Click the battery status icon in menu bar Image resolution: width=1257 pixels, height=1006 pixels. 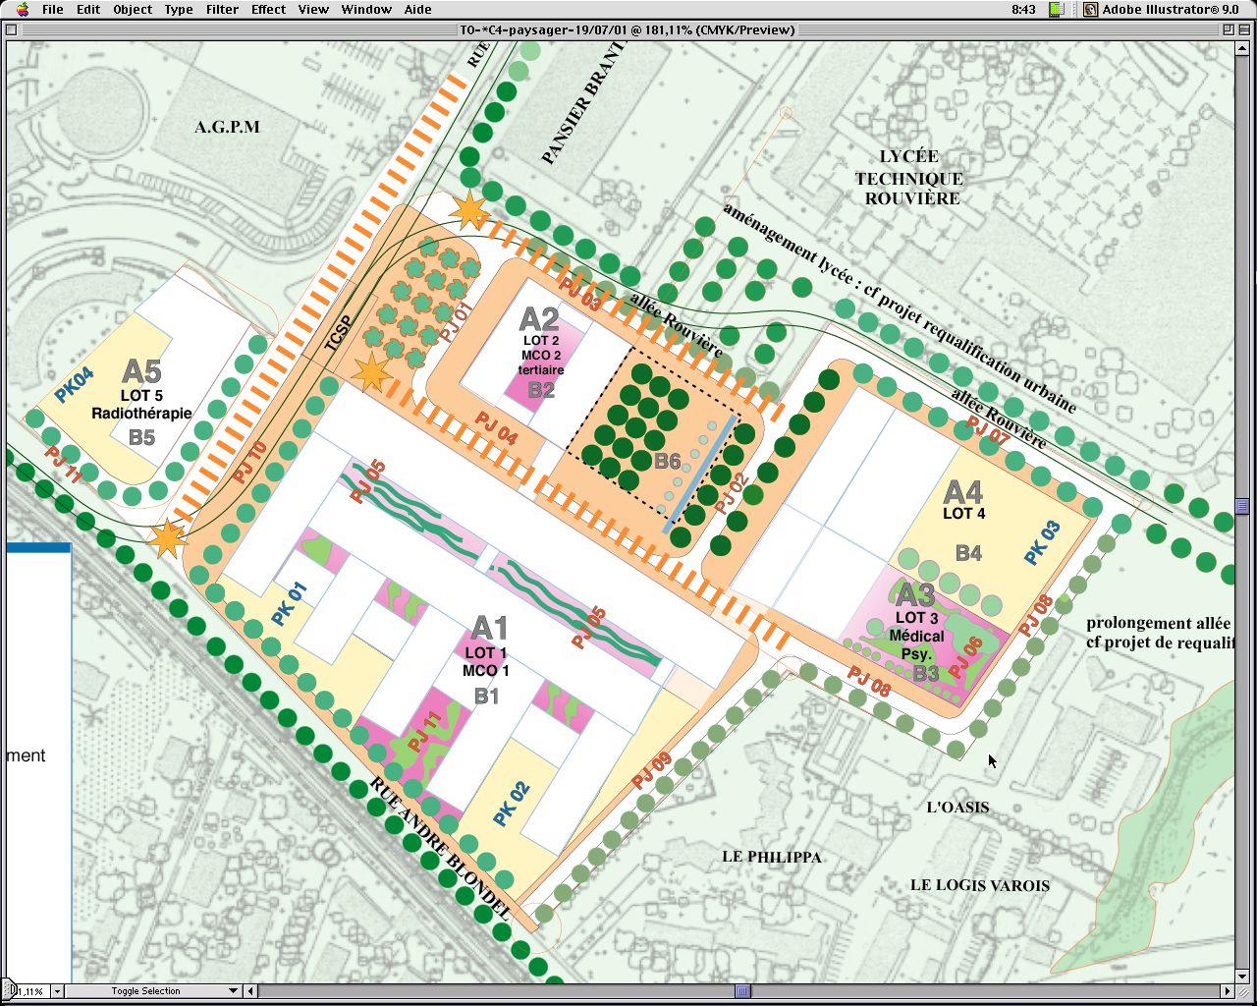(x=1057, y=9)
